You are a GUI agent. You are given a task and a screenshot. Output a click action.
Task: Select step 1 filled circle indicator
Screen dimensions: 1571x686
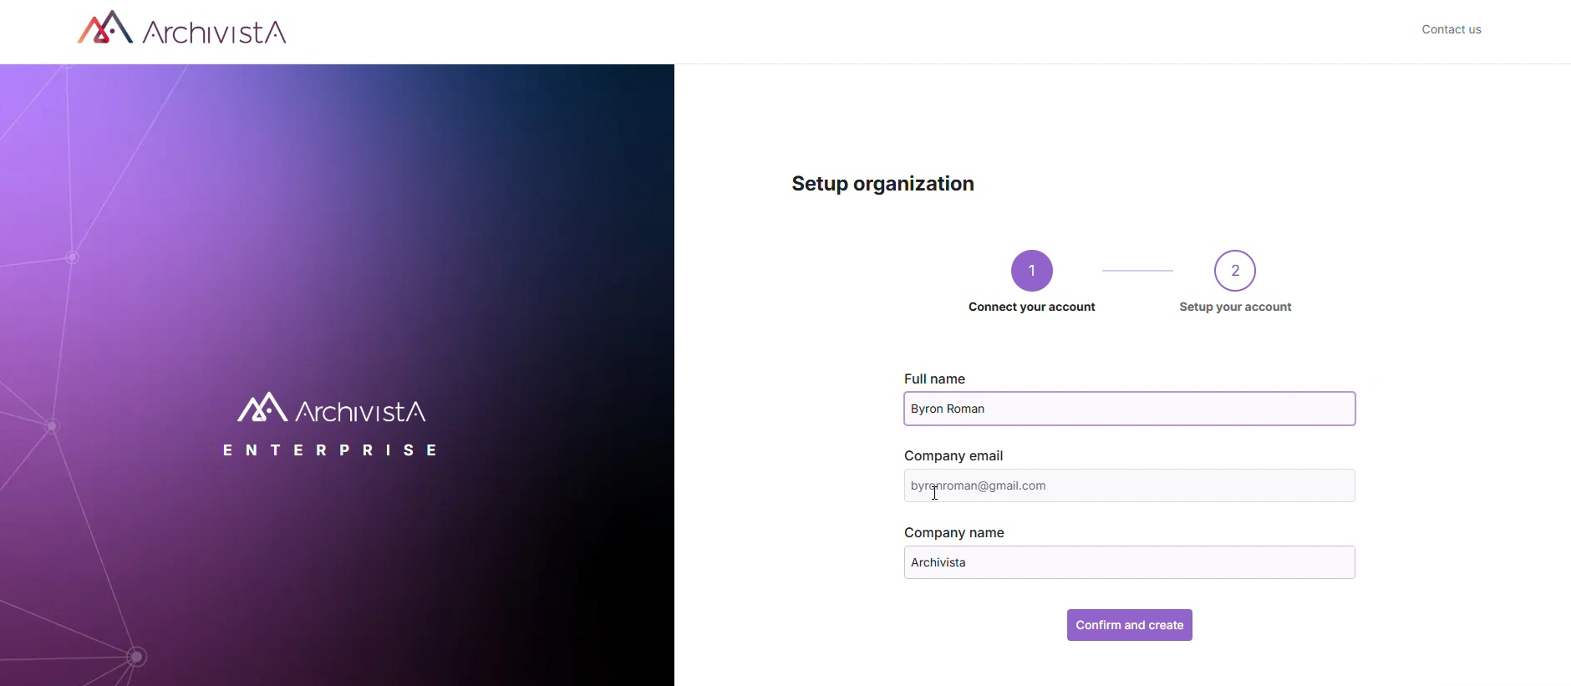pyautogui.click(x=1031, y=271)
